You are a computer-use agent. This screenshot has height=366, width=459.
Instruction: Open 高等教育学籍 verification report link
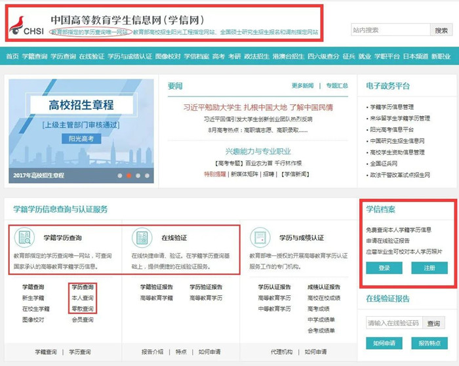pos(157,298)
